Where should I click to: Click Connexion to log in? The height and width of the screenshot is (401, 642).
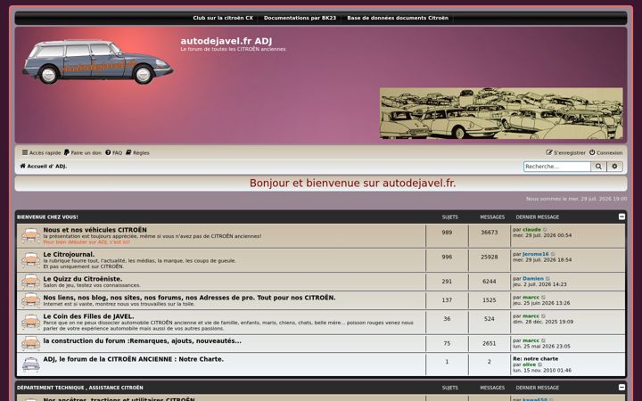[606, 152]
